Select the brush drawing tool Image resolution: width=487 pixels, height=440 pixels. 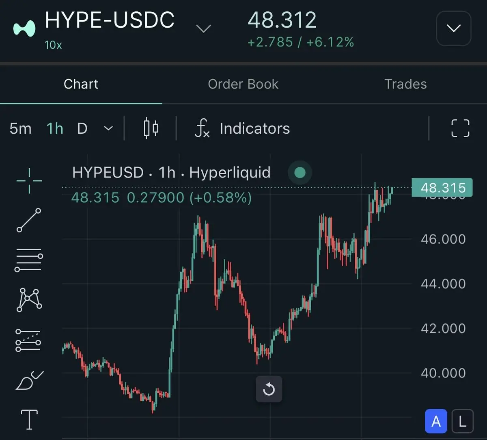[x=29, y=380]
